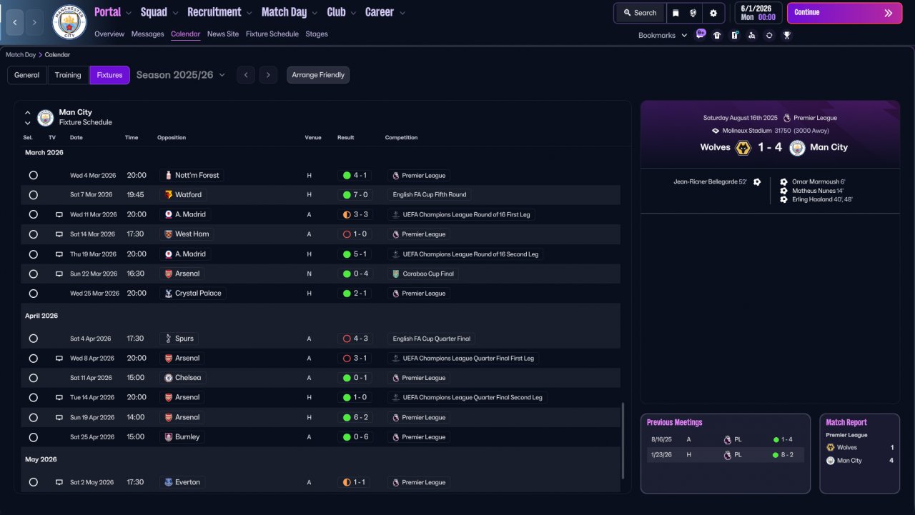Click the date and time display 6/1/2026
915x515 pixels.
(x=757, y=13)
